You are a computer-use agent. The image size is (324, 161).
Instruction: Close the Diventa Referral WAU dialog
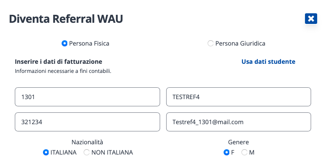coord(311,19)
